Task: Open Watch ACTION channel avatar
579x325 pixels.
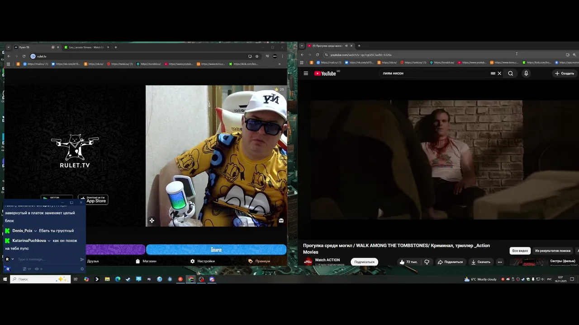Action: [x=308, y=262]
